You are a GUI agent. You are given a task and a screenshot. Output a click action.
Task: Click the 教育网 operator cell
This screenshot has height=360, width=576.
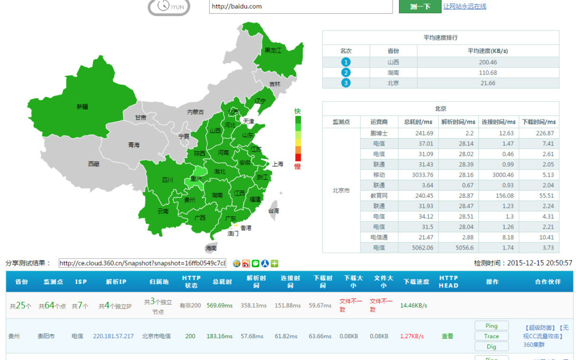coord(379,196)
